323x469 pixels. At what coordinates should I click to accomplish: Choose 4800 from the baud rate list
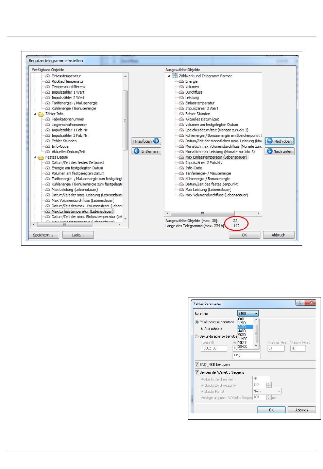(x=242, y=331)
